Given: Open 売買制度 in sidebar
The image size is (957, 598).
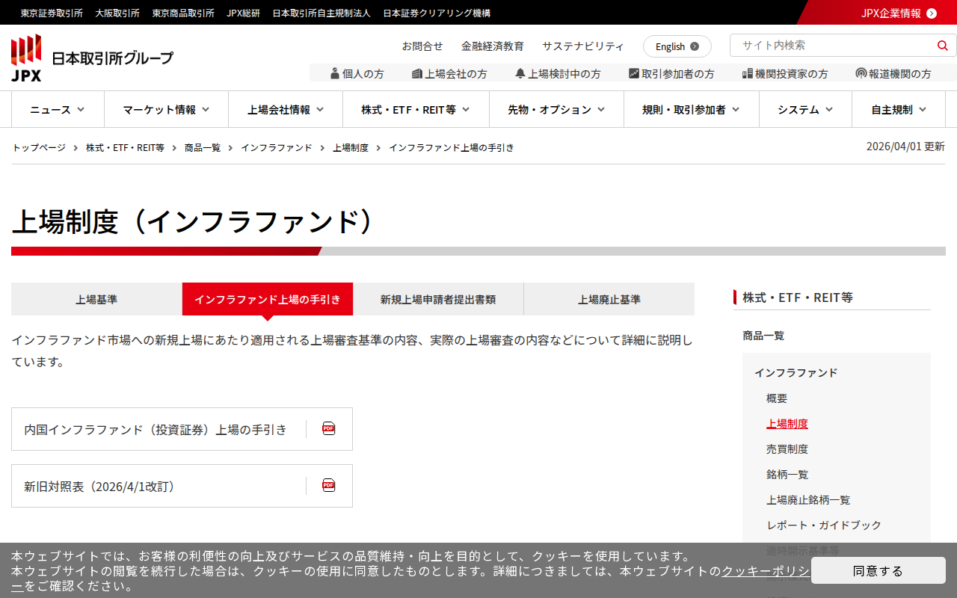Looking at the screenshot, I should pyautogui.click(x=787, y=449).
